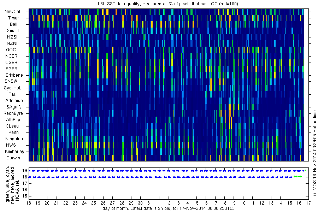Select the SAgulfs row label

pos(14,107)
